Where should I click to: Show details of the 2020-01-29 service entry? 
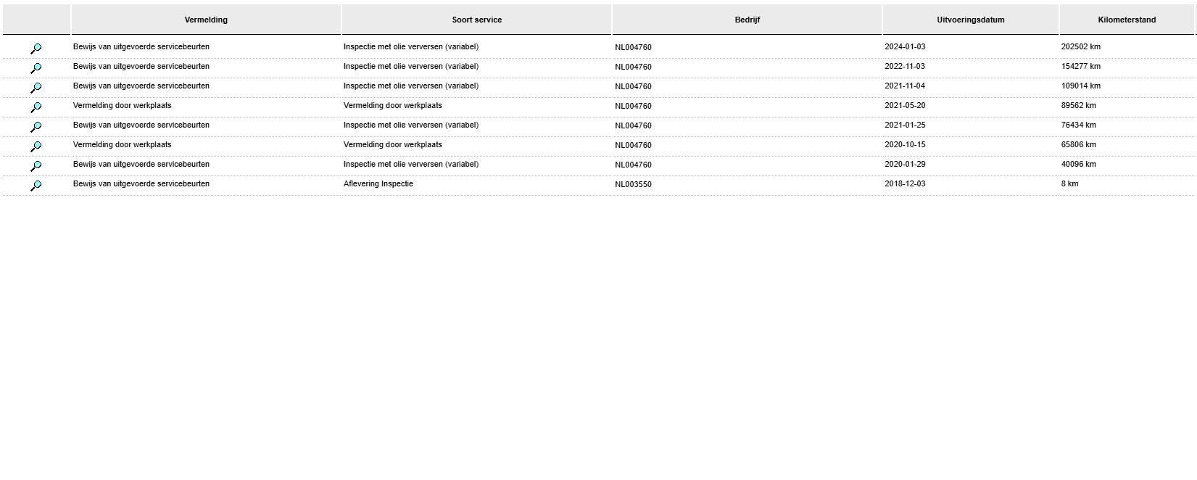[x=36, y=166]
